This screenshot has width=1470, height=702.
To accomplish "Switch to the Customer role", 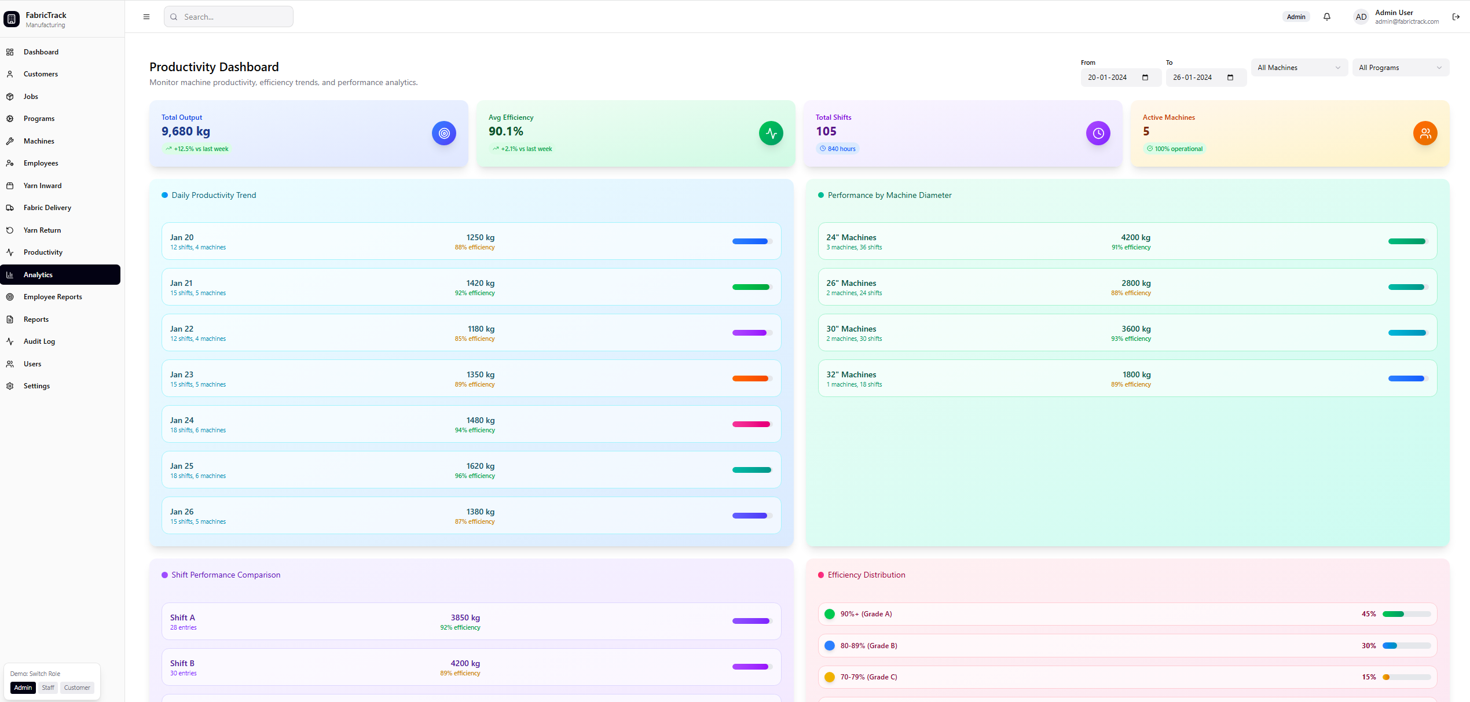I will click(76, 688).
